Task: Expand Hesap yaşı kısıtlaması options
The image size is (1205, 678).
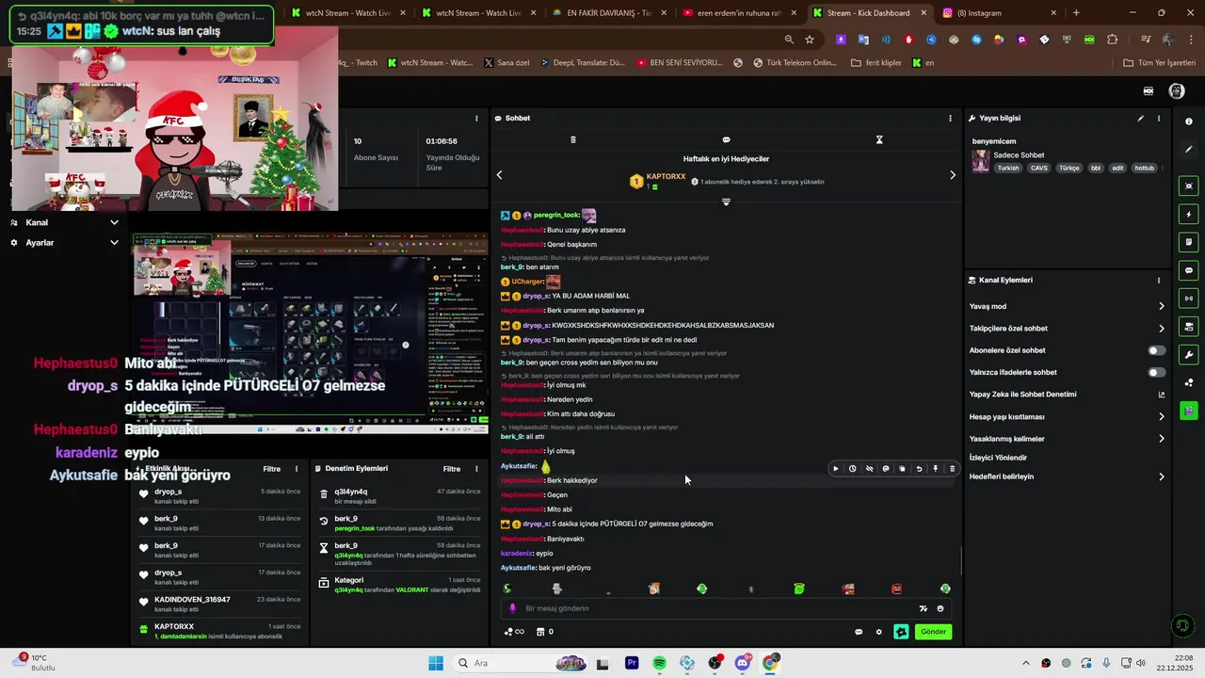Action: 1161,416
